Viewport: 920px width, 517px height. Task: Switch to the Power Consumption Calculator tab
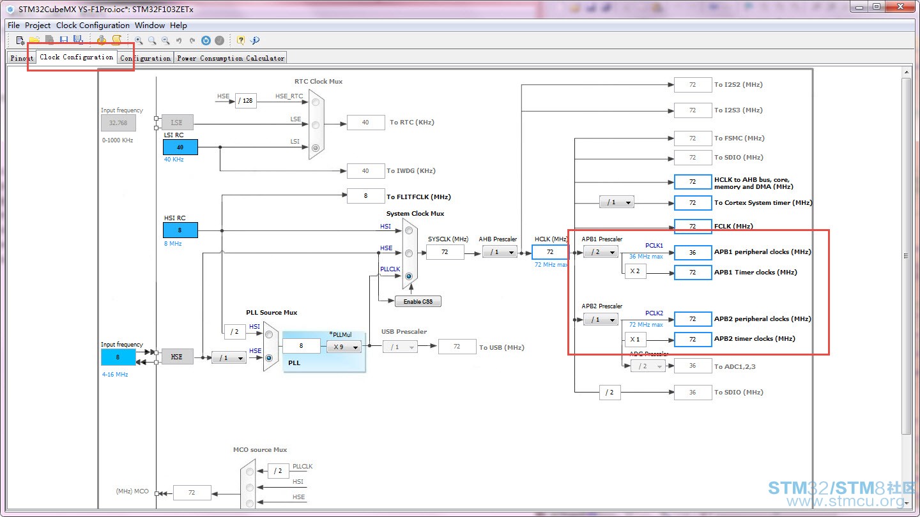pyautogui.click(x=231, y=58)
